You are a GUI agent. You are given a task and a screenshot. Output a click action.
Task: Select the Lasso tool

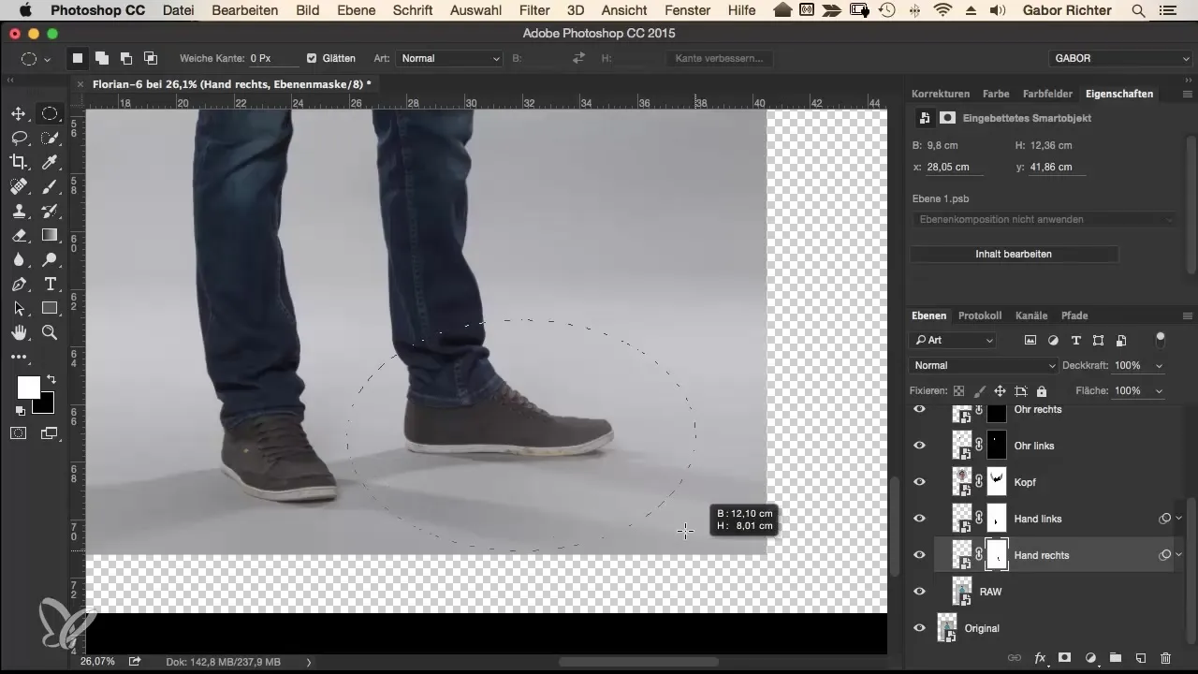[19, 138]
